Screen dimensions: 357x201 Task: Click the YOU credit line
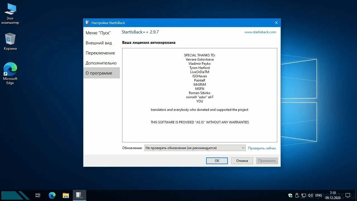click(x=200, y=101)
